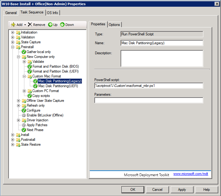
Task: Click the Add starburst icon
Action: click(13, 25)
